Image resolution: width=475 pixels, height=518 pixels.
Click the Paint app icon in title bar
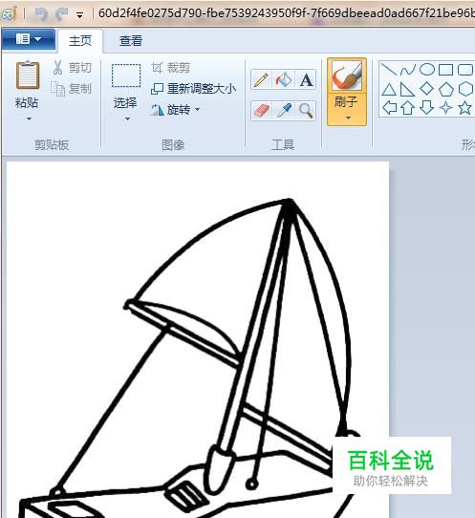[x=9, y=14]
